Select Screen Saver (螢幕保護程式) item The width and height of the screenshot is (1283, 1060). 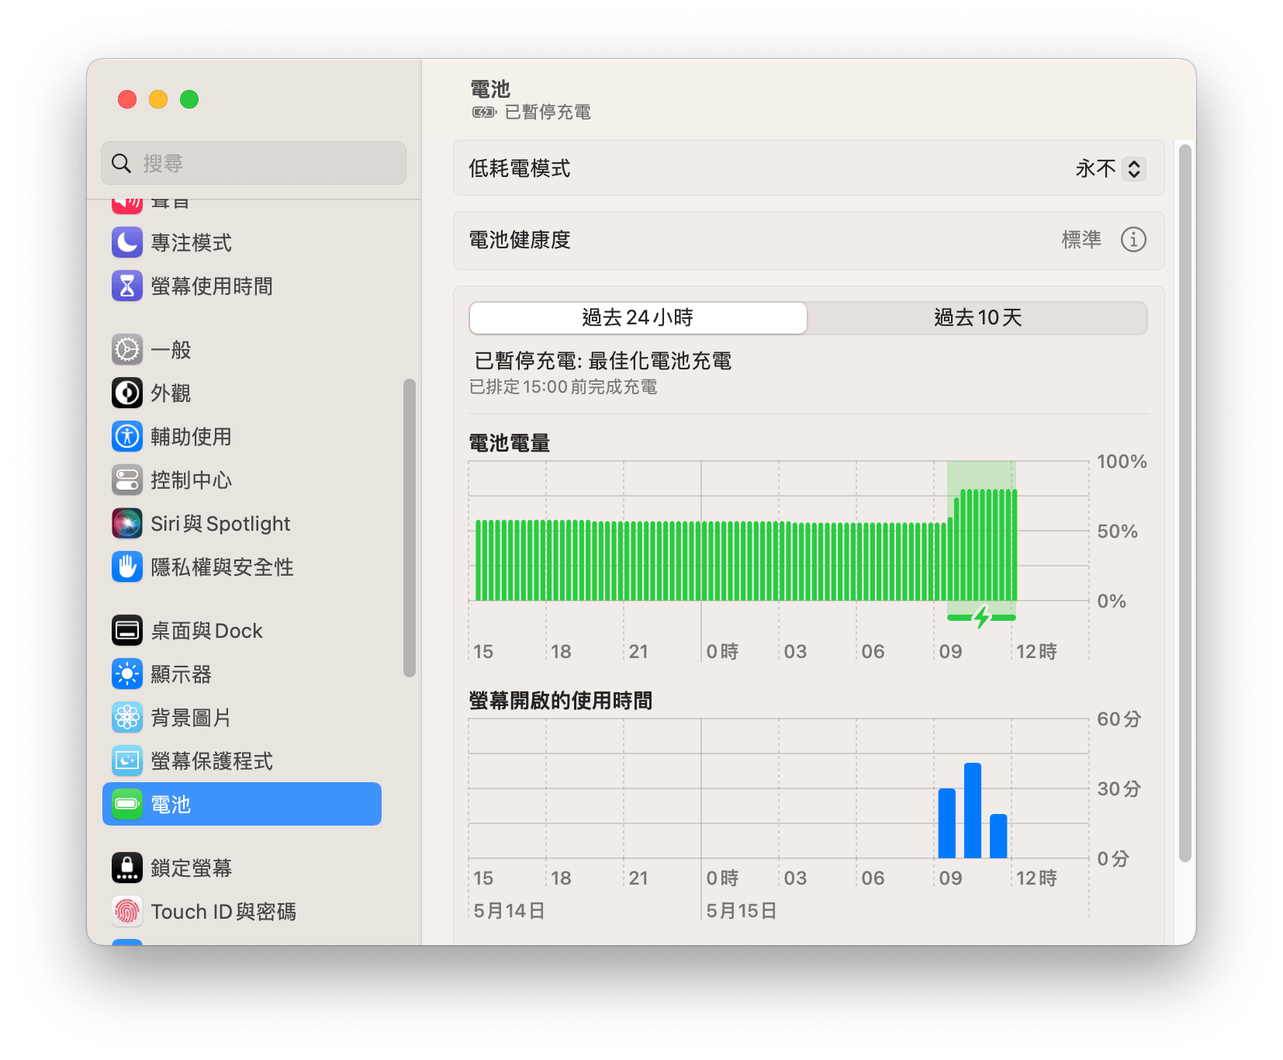point(211,760)
